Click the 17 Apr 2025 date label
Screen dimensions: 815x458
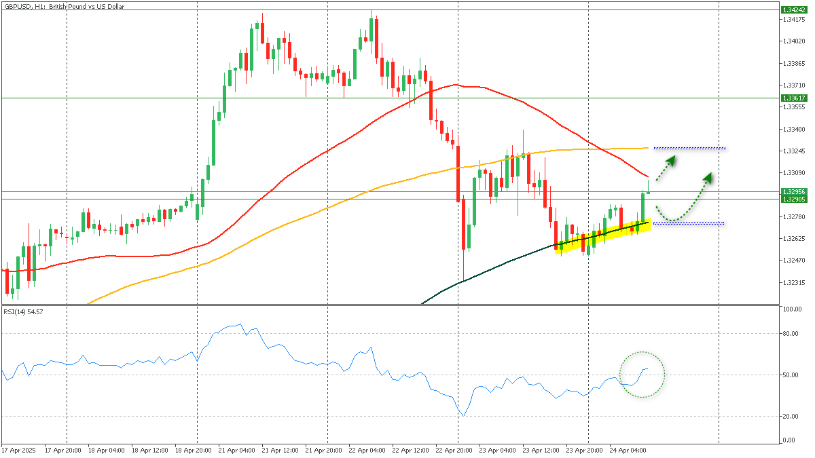pos(18,450)
